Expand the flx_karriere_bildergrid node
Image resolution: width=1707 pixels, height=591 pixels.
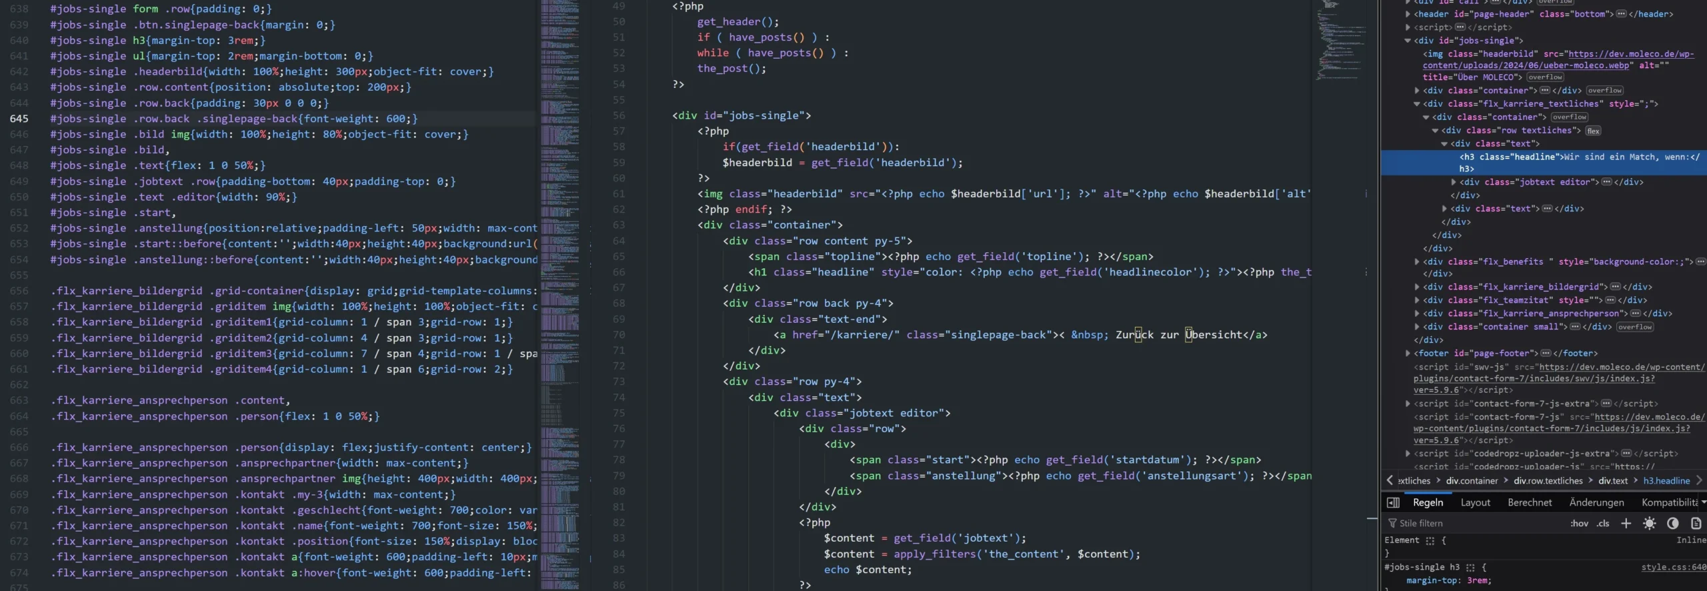click(1417, 287)
